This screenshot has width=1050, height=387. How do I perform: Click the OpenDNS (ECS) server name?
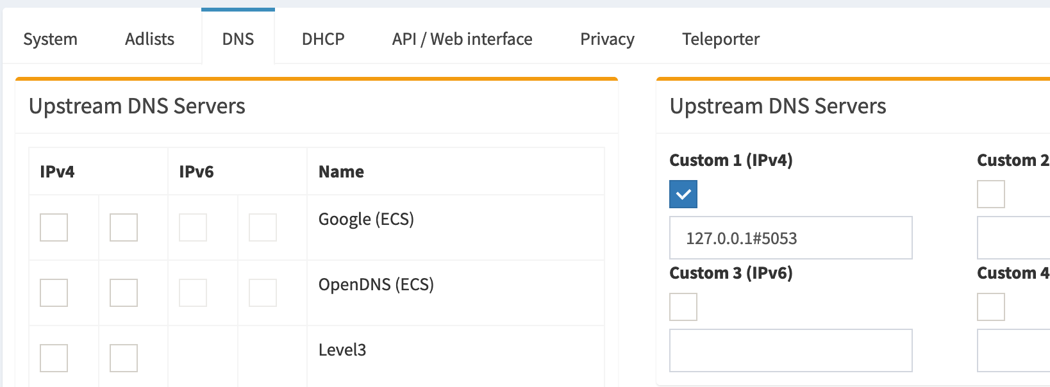pyautogui.click(x=376, y=284)
